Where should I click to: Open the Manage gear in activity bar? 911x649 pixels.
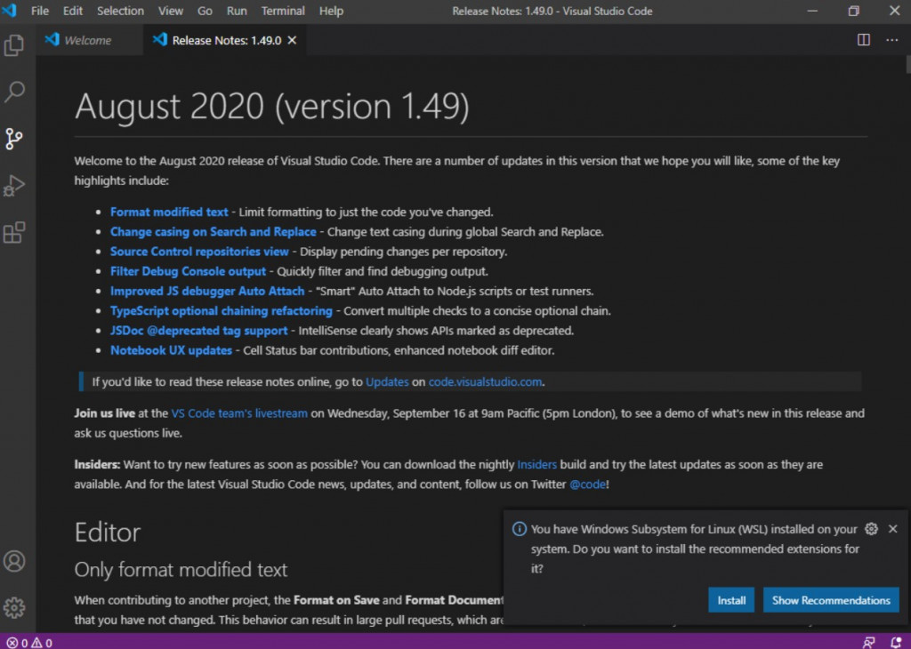pos(14,608)
